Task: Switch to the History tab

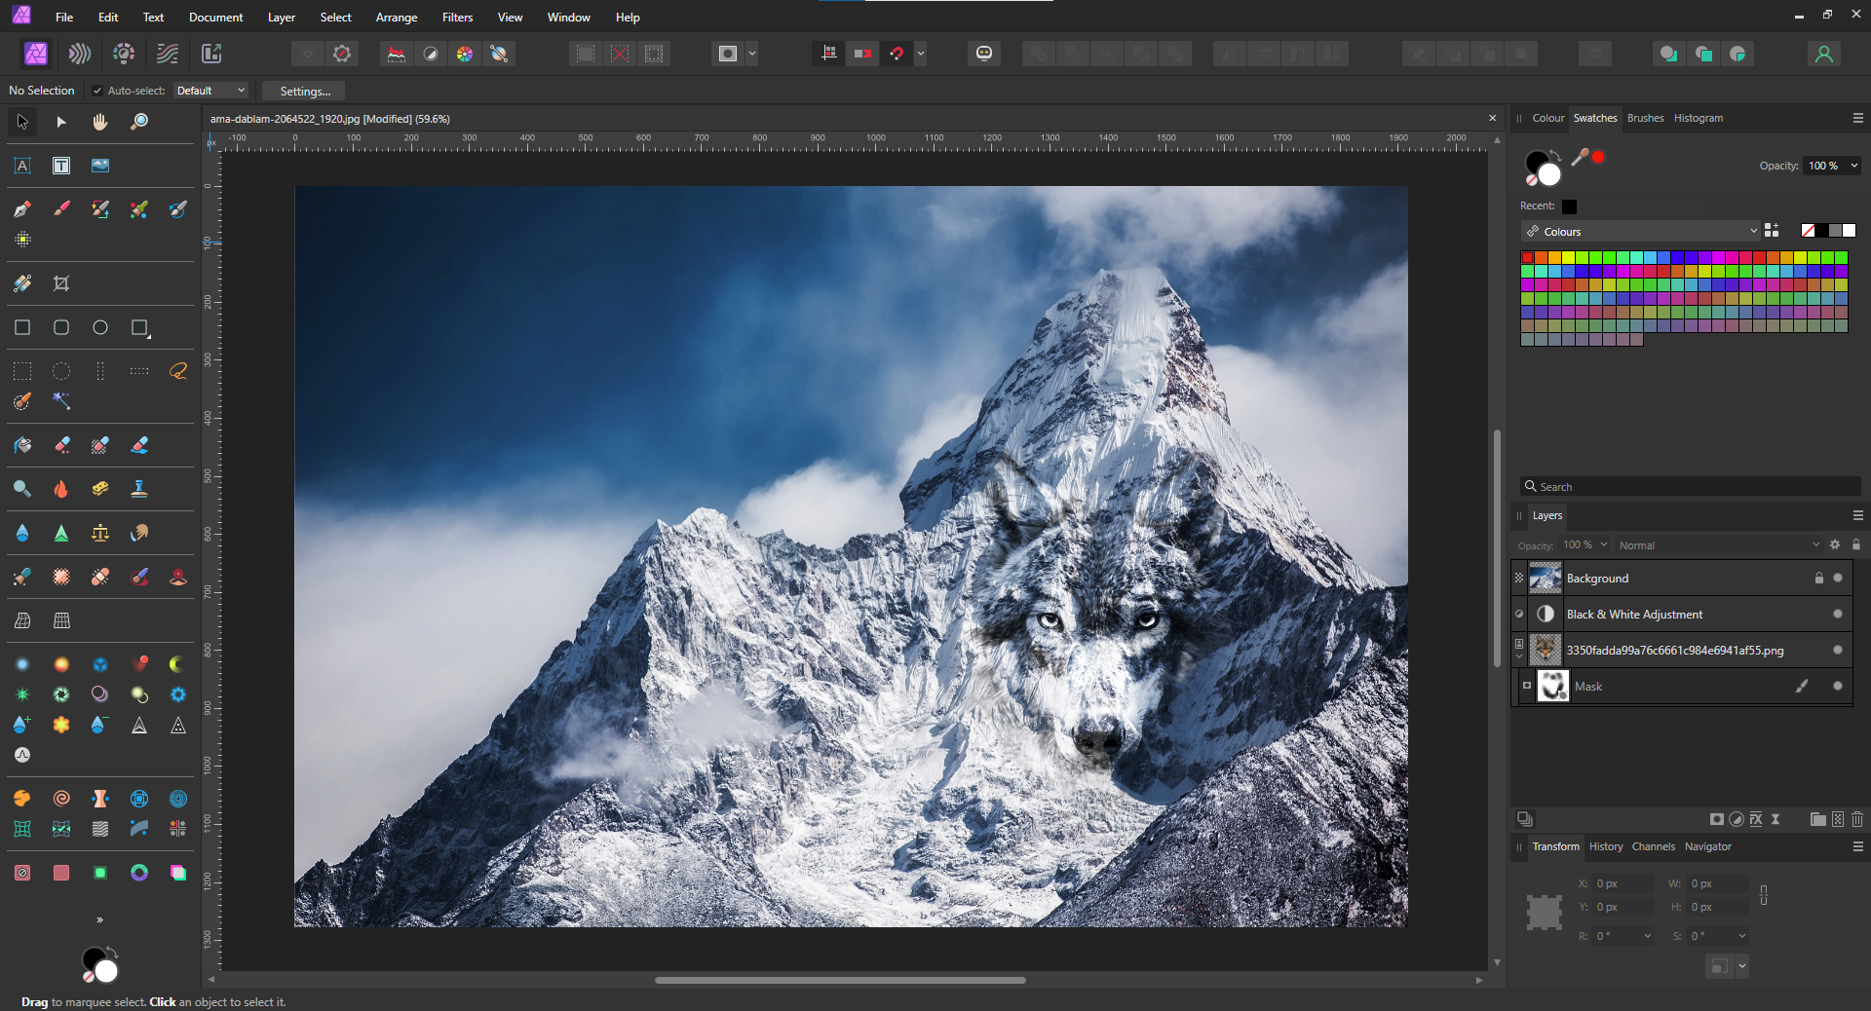Action: pyautogui.click(x=1605, y=846)
